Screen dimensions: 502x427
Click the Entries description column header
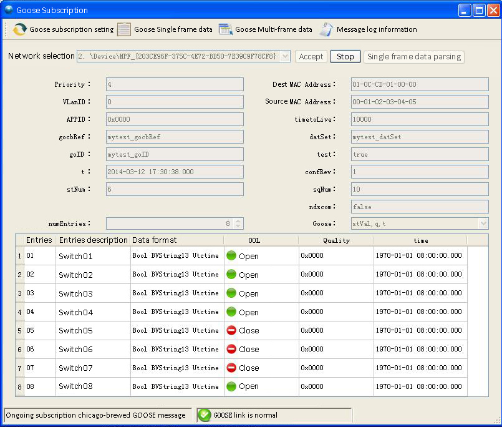92,240
